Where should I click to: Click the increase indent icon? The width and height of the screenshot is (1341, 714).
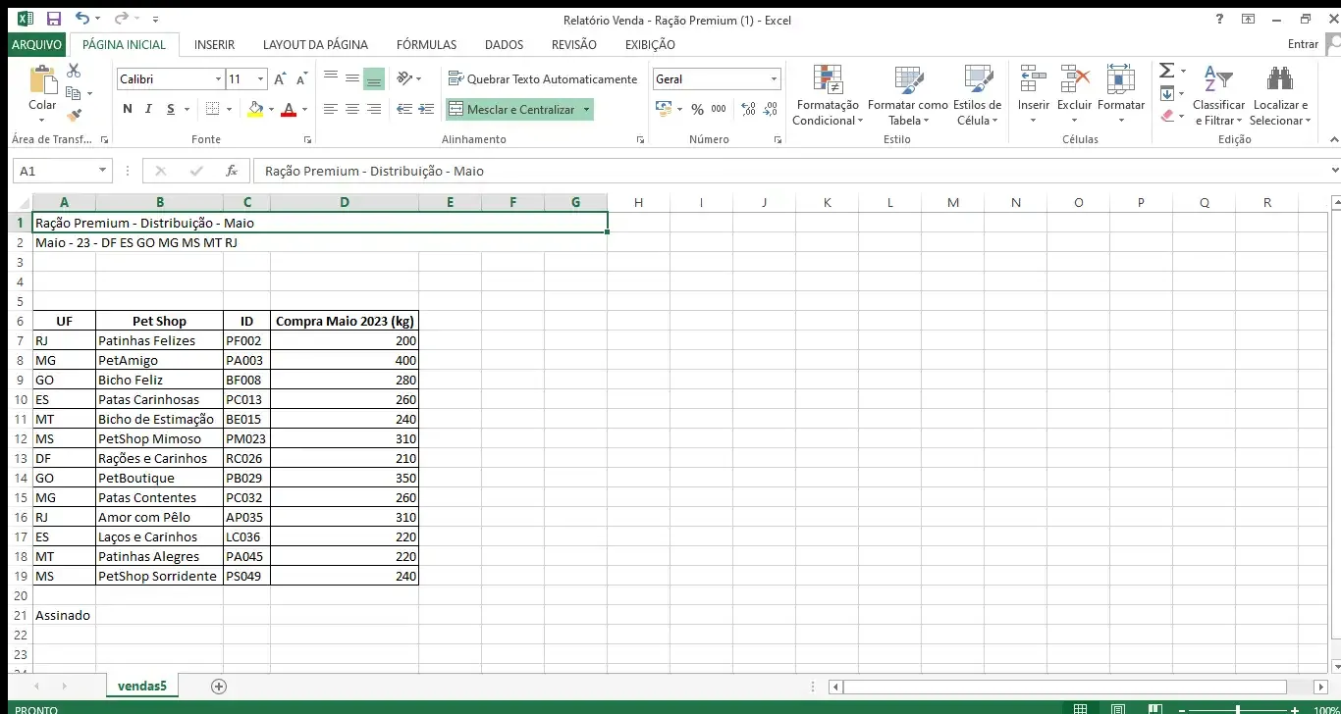click(426, 109)
